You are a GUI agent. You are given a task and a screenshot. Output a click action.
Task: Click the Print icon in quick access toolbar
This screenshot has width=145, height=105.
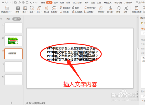coord(23,2)
